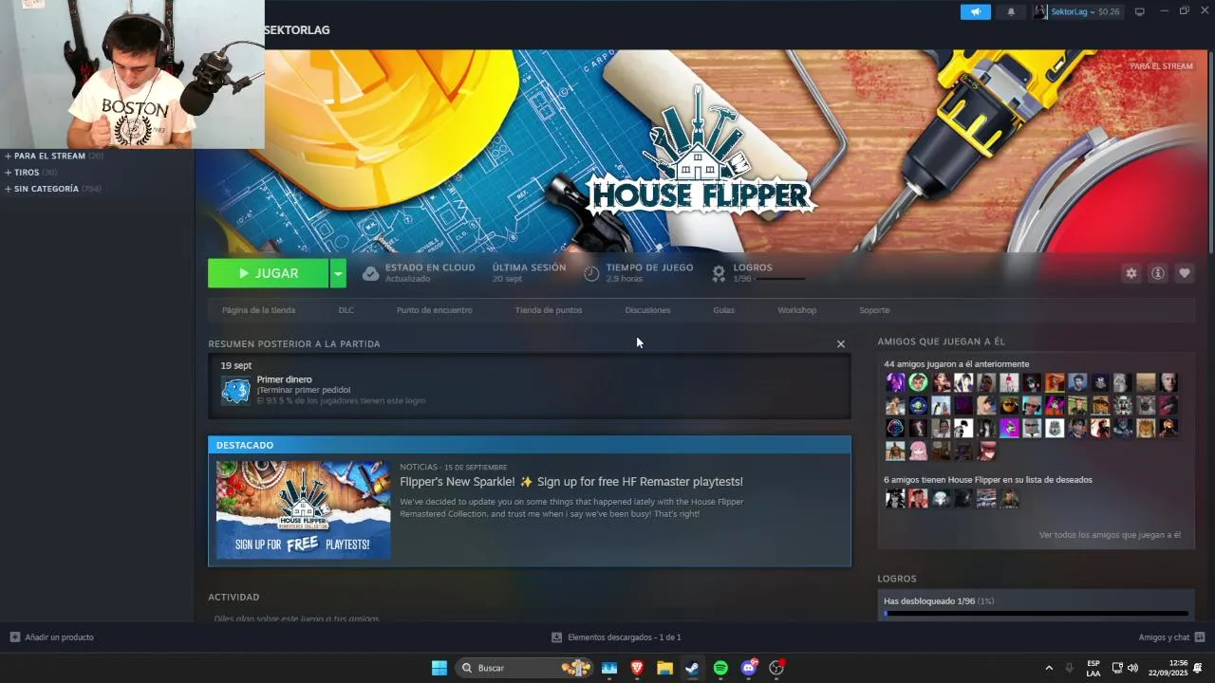Click the Estado en Cloud icon
This screenshot has height=683, width=1215.
(x=370, y=273)
